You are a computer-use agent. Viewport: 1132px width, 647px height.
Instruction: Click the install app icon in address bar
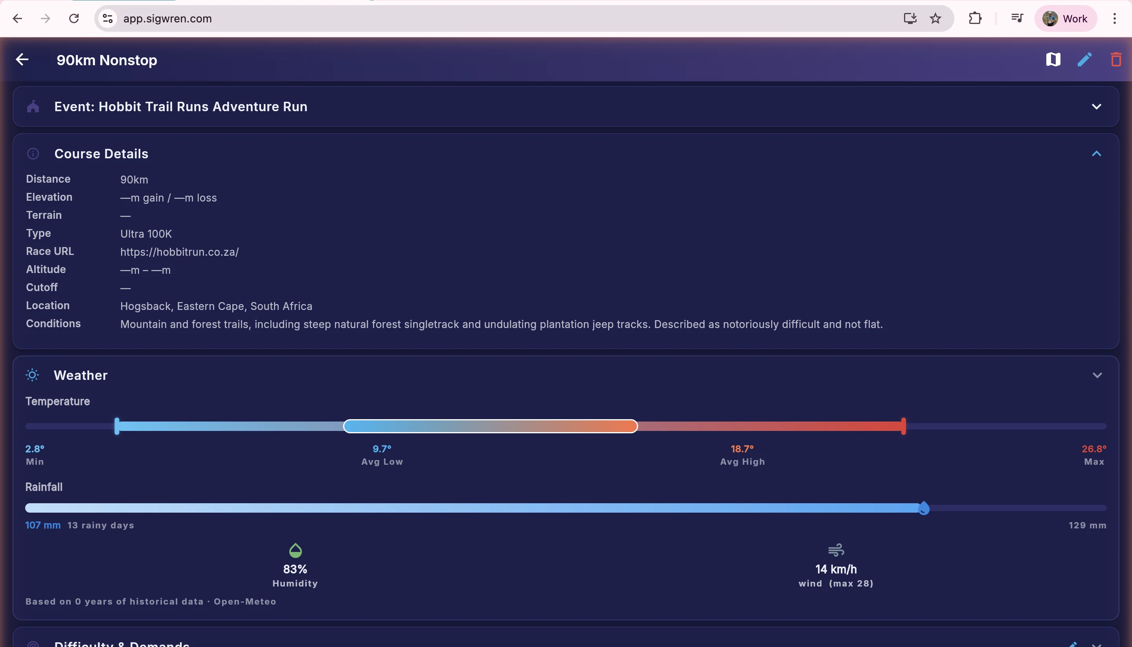[x=910, y=18]
